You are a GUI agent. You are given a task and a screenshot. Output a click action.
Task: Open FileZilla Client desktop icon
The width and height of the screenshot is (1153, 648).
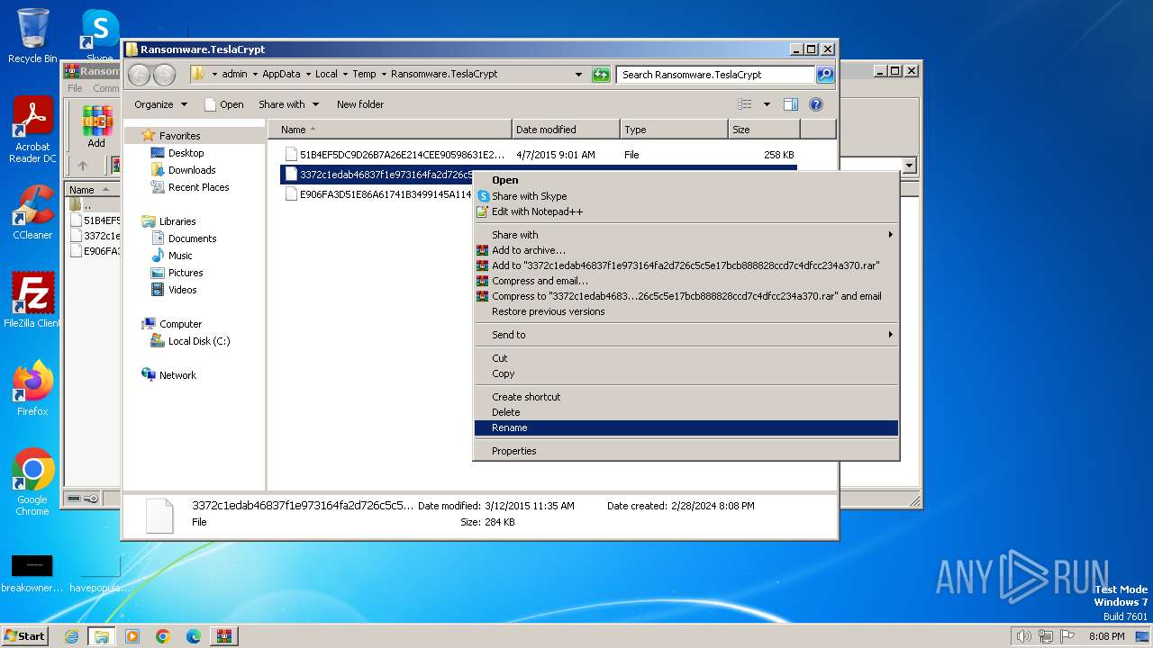[32, 301]
